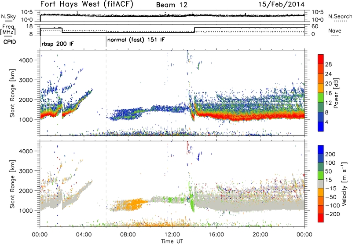Click the 'normal (fast) 151 IF' label
Image resolution: width=352 pixels, height=244 pixels.
click(x=136, y=40)
